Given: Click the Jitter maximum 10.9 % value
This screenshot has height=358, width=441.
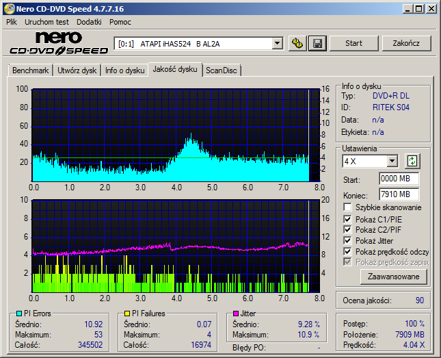Looking at the screenshot, I should click(x=308, y=335).
